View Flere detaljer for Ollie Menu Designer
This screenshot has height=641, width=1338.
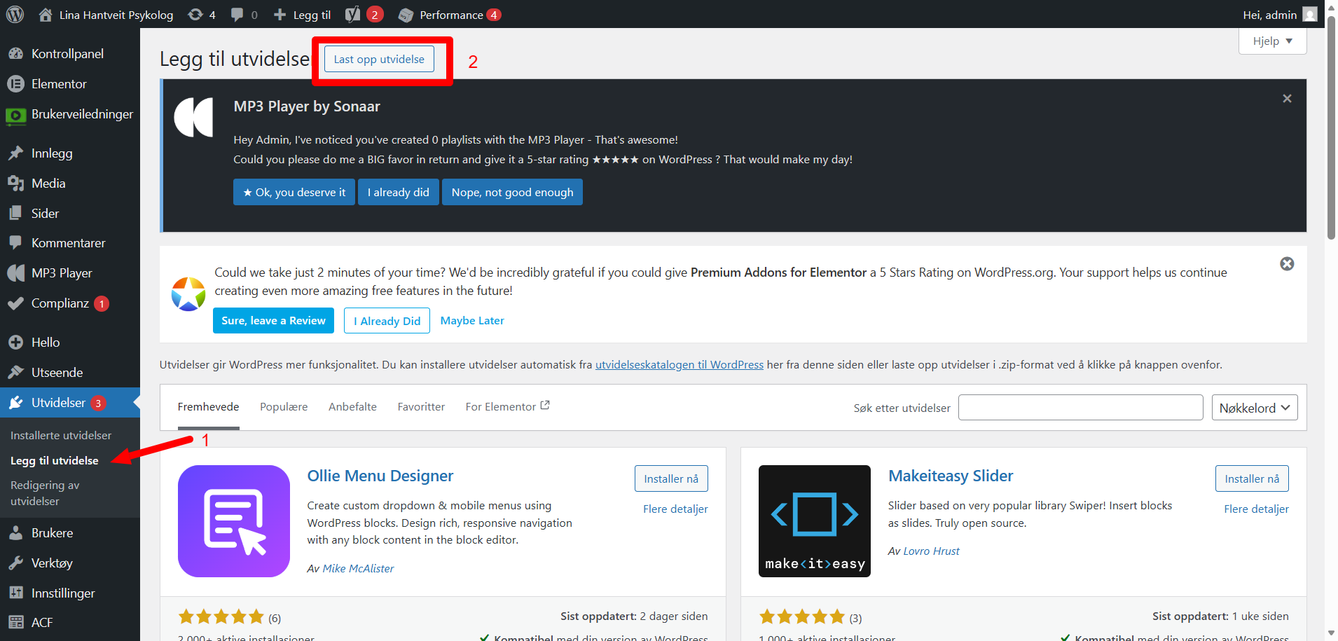click(675, 509)
